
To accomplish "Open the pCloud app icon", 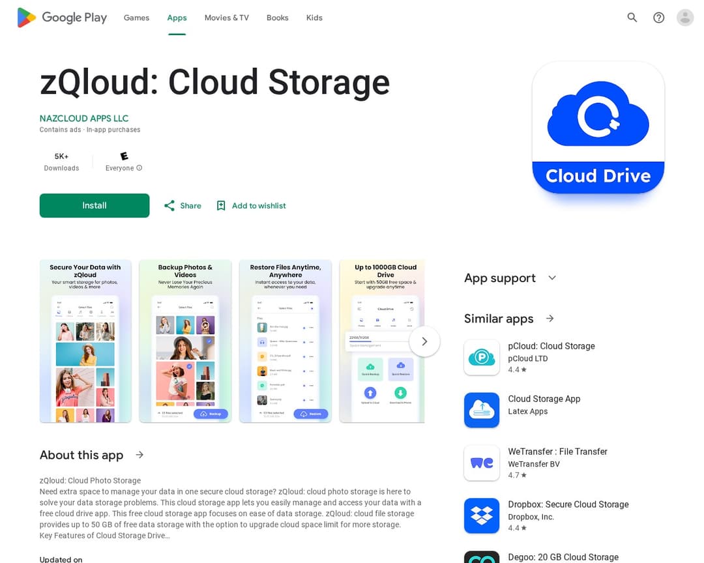I will (x=482, y=357).
